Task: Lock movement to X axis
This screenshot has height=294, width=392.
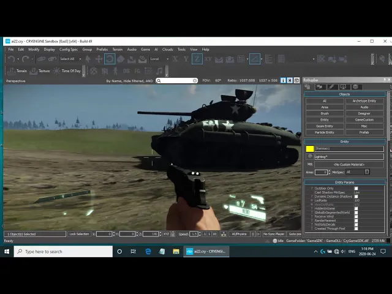Action: [175, 59]
